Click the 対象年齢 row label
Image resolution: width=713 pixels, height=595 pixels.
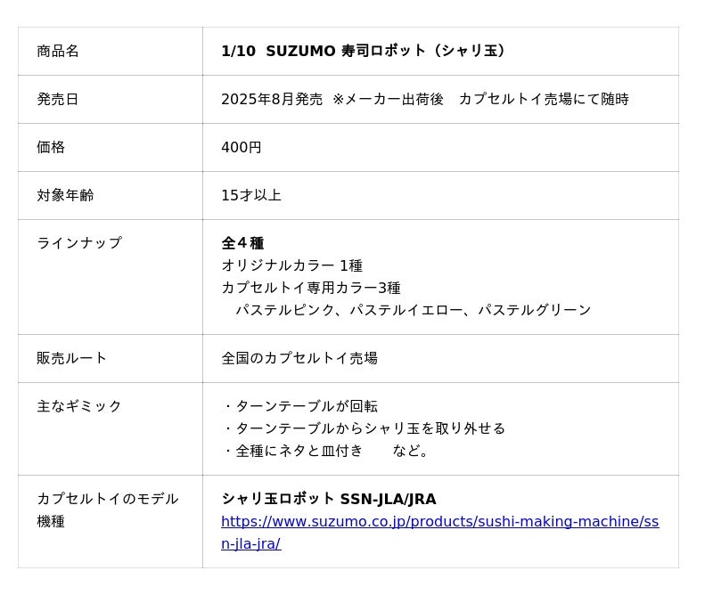(65, 196)
